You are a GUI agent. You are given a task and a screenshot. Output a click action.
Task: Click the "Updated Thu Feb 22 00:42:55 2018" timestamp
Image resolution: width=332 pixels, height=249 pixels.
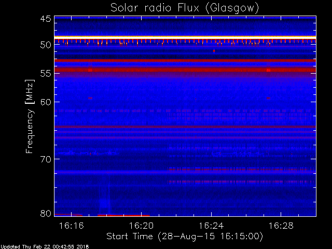45,247
